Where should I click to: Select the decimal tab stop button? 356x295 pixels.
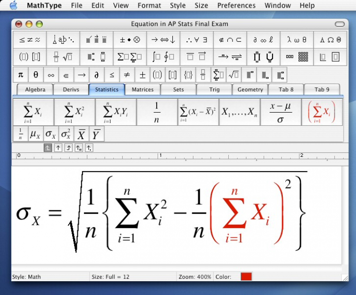point(89,148)
